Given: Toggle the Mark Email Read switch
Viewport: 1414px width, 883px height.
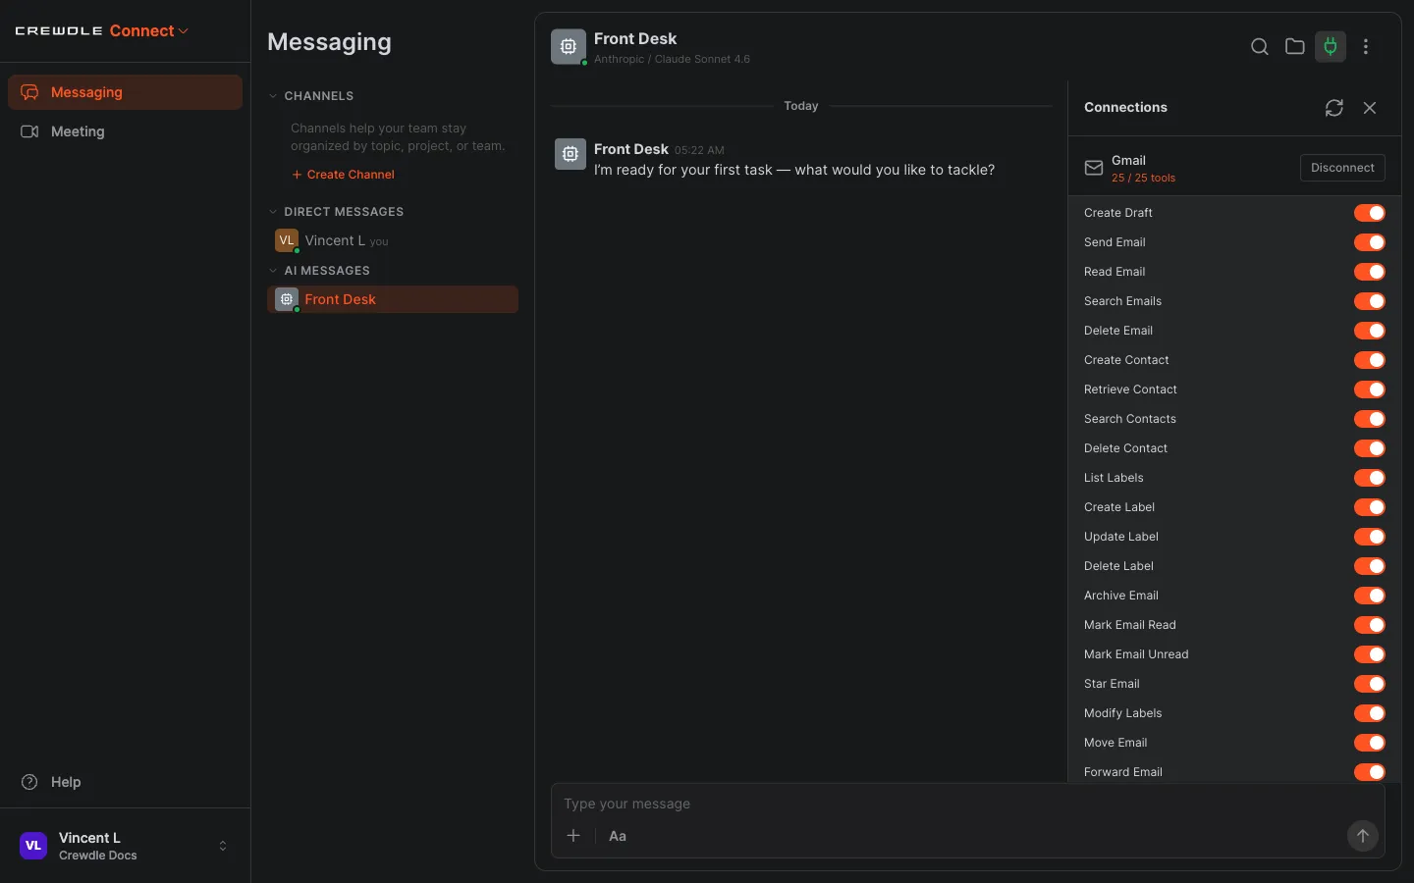Looking at the screenshot, I should pyautogui.click(x=1369, y=625).
